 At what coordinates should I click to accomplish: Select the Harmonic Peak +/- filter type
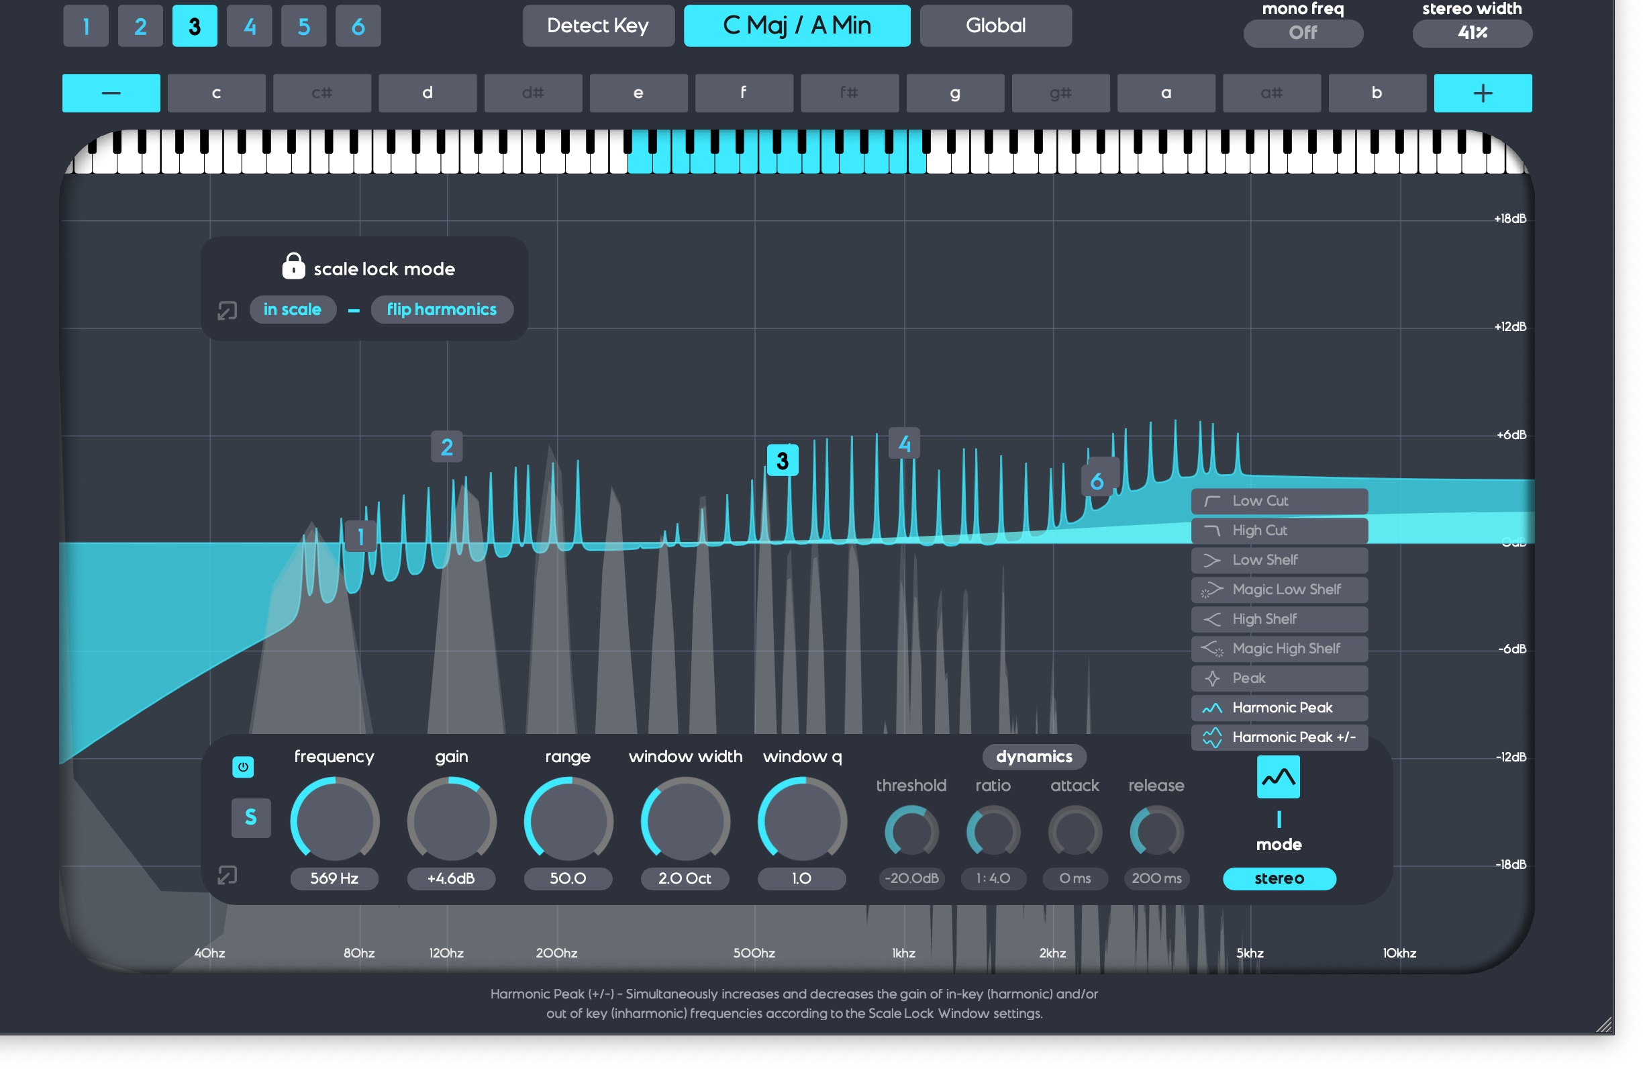[1279, 738]
